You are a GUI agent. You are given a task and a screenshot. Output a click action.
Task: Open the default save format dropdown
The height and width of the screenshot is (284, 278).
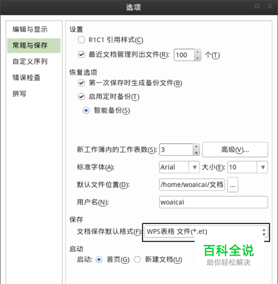pos(206,232)
